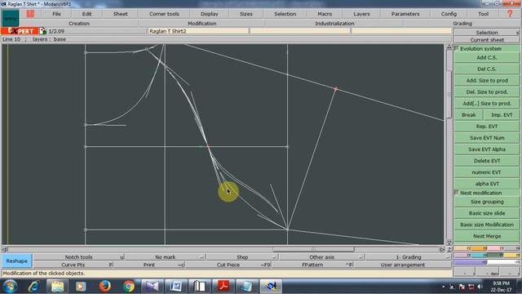
Task: Click the red question mark help icon
Action: pyautogui.click(x=510, y=14)
